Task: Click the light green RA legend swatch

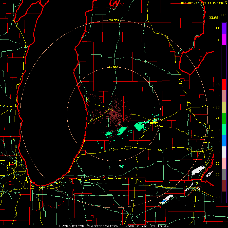Action: 224,130
